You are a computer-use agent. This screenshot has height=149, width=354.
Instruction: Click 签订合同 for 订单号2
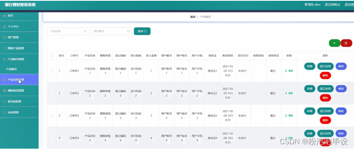pyautogui.click(x=325, y=89)
